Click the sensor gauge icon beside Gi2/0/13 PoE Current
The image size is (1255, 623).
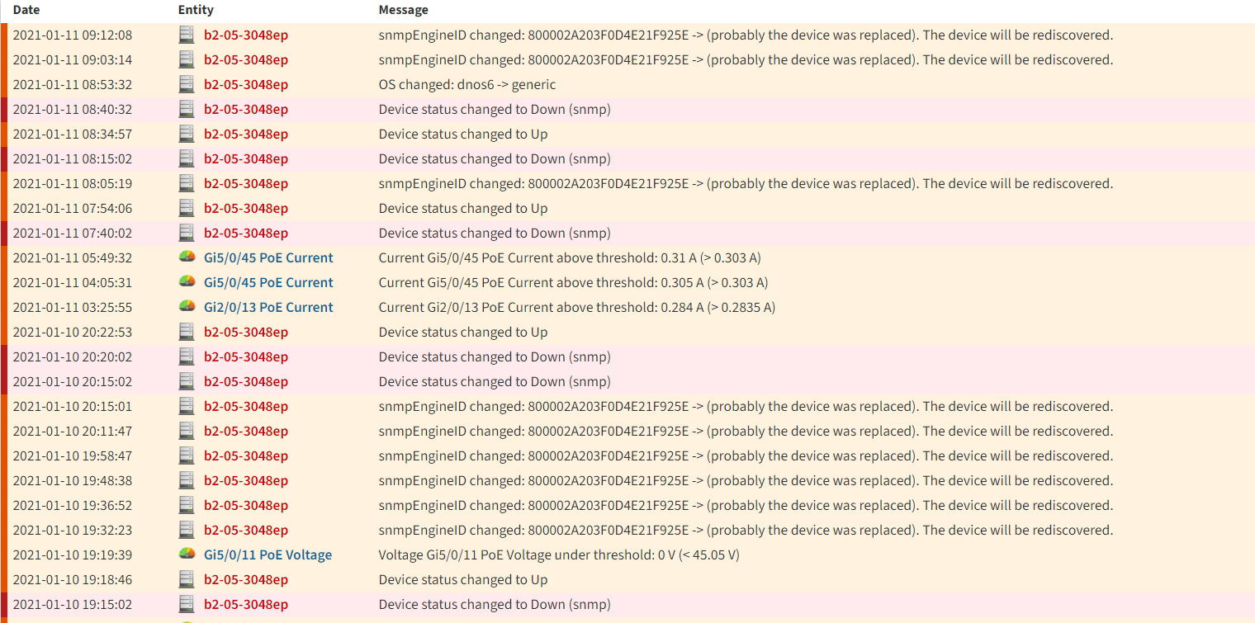(x=187, y=306)
